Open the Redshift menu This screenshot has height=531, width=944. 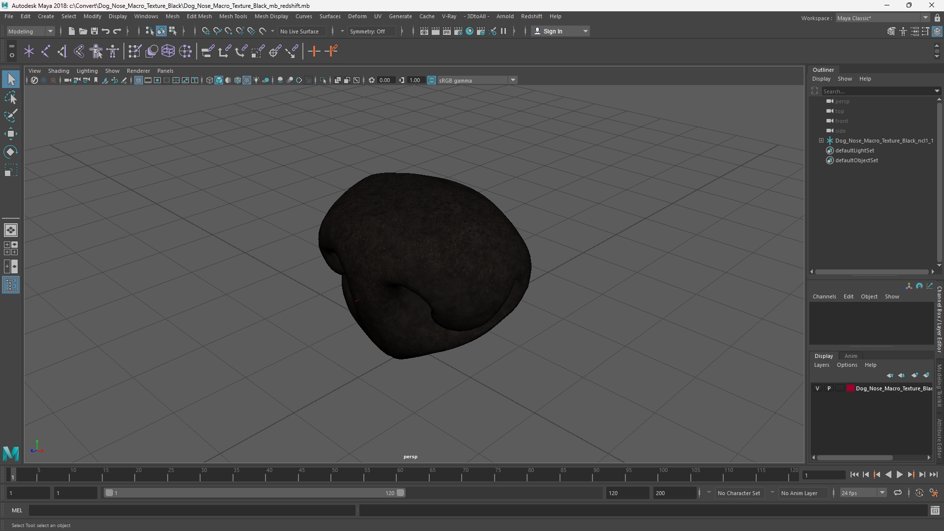531,16
